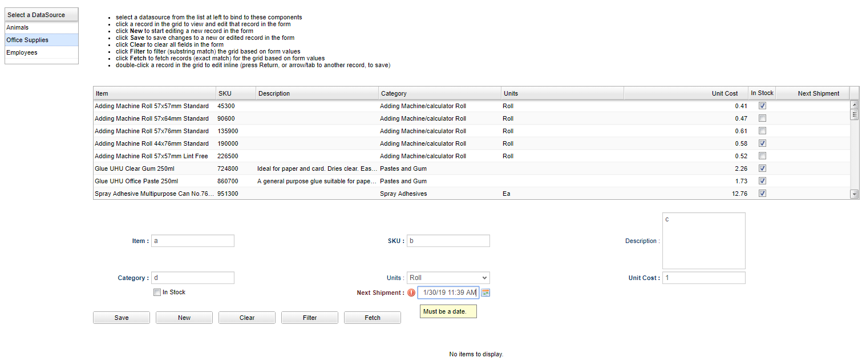Image resolution: width=866 pixels, height=362 pixels.
Task: Click Unit Cost cell 12.76
Action: (686, 193)
